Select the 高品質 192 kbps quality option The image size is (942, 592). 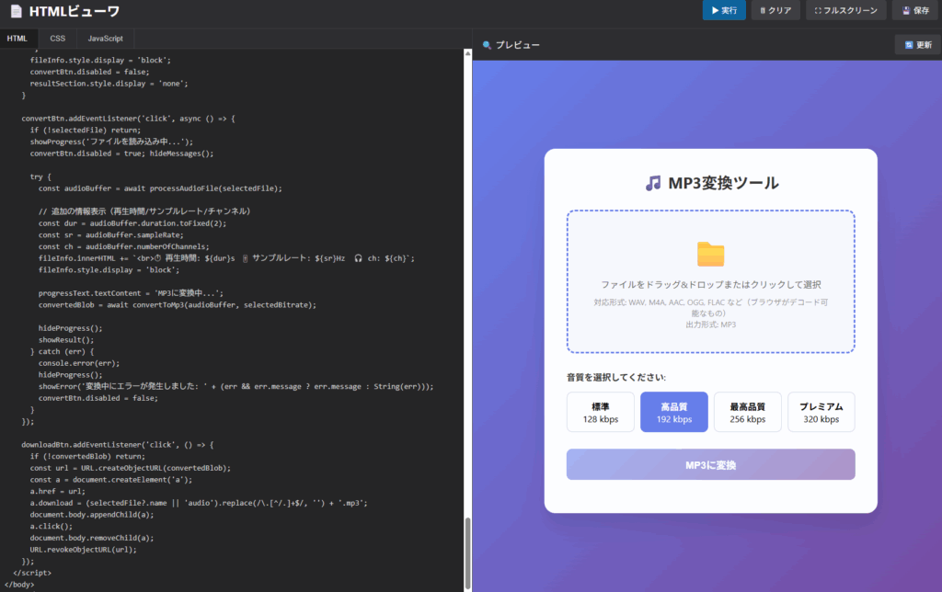(674, 412)
